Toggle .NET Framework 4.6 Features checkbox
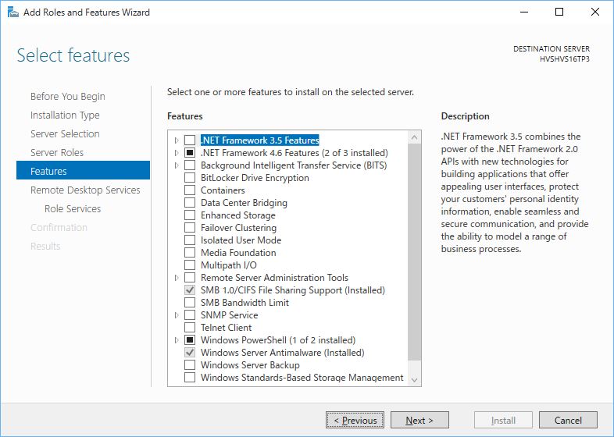This screenshot has height=437, width=614. [190, 153]
